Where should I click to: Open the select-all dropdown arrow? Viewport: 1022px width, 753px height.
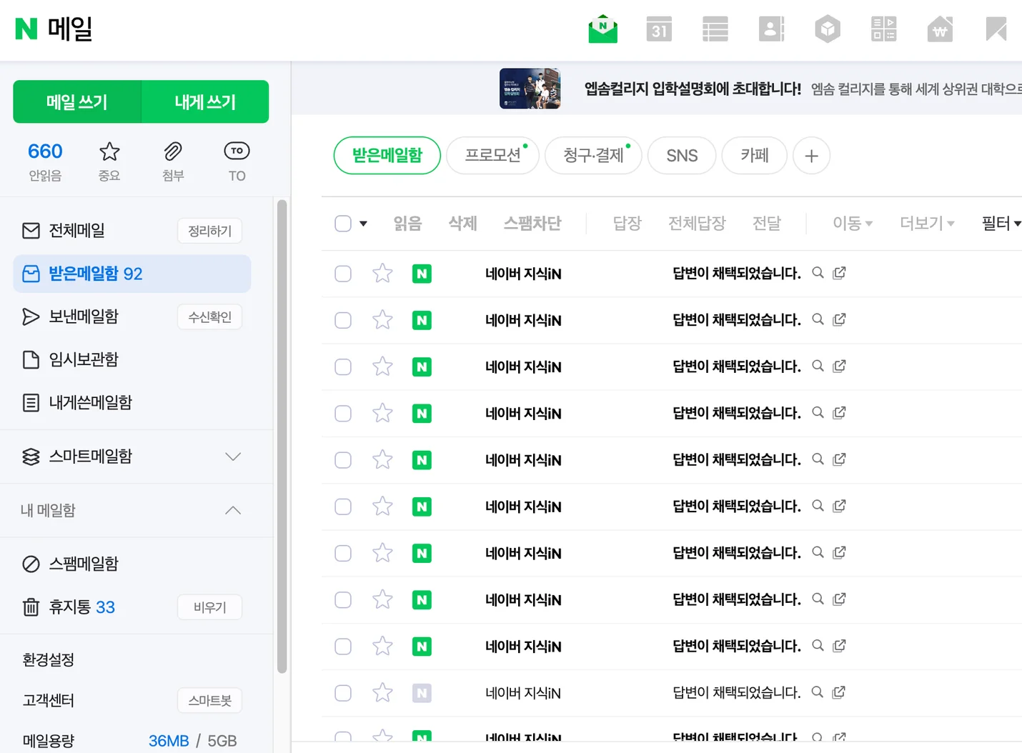[363, 224]
